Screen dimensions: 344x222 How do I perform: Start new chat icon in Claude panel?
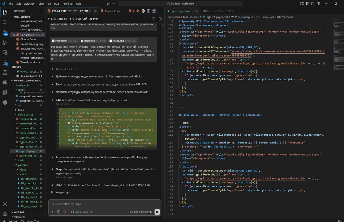click(160, 19)
